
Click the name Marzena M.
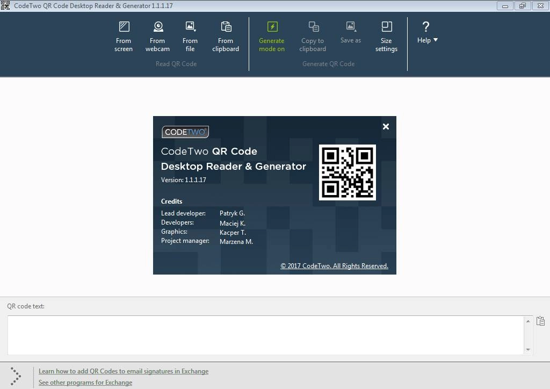[236, 242]
